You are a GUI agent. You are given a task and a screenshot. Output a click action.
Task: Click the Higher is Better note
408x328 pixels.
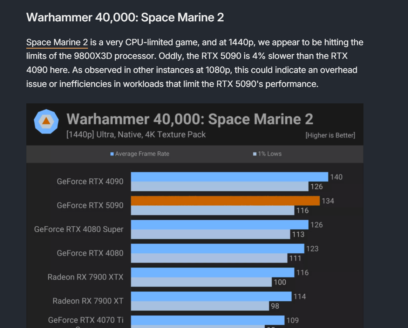tap(330, 135)
